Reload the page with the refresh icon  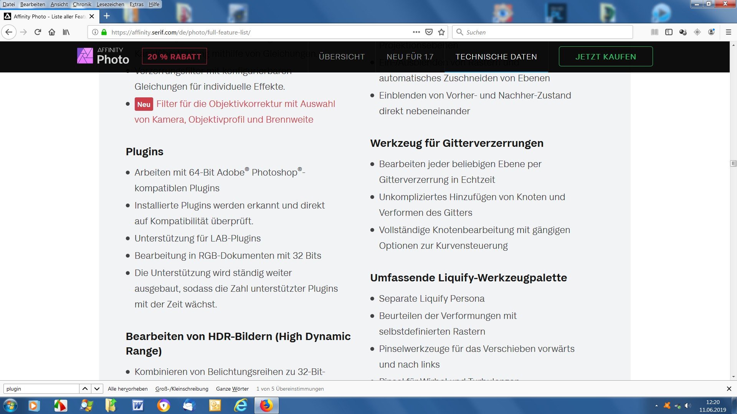(x=38, y=32)
